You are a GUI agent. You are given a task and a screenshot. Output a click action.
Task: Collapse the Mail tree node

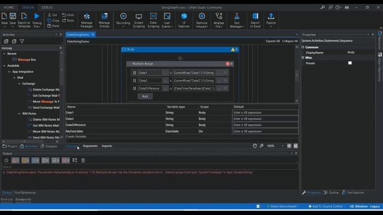(x=14, y=78)
